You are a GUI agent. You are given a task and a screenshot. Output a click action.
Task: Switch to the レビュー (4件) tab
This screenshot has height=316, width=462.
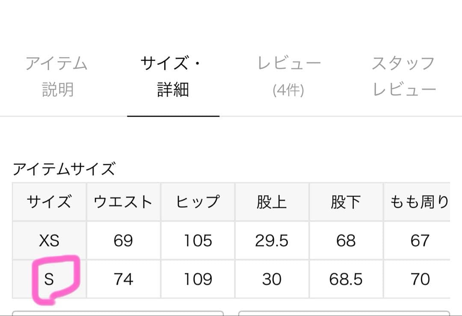click(x=289, y=77)
